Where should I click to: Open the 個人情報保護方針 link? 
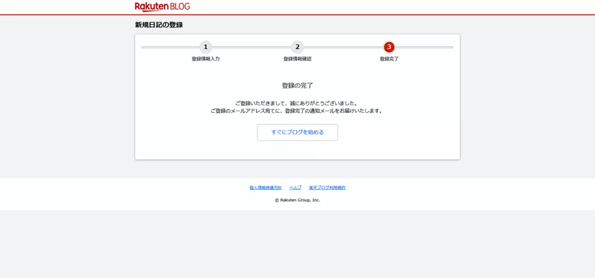[266, 188]
